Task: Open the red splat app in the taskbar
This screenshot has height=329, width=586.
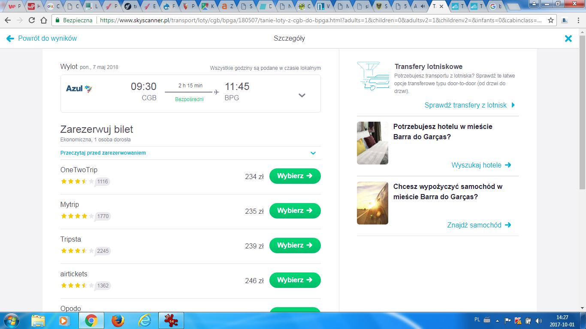Action: pyautogui.click(x=171, y=320)
